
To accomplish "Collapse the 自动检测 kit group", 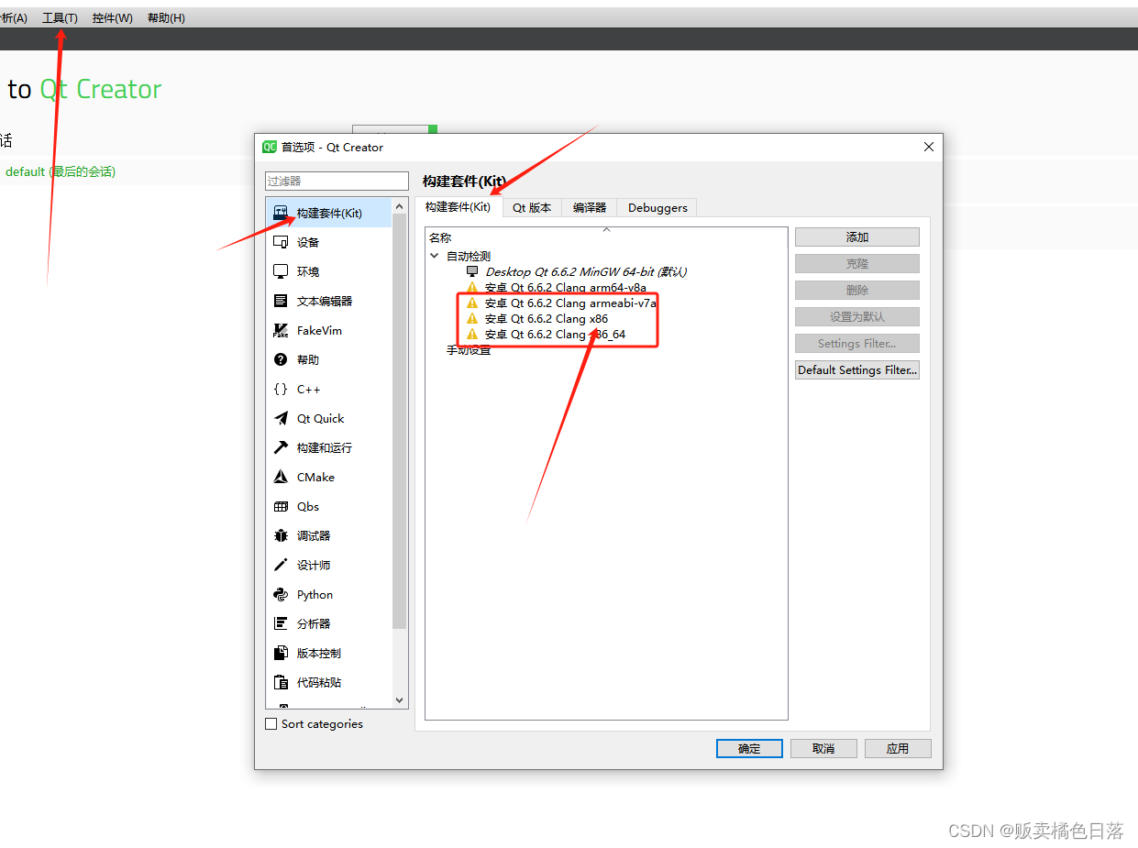I will pos(434,256).
